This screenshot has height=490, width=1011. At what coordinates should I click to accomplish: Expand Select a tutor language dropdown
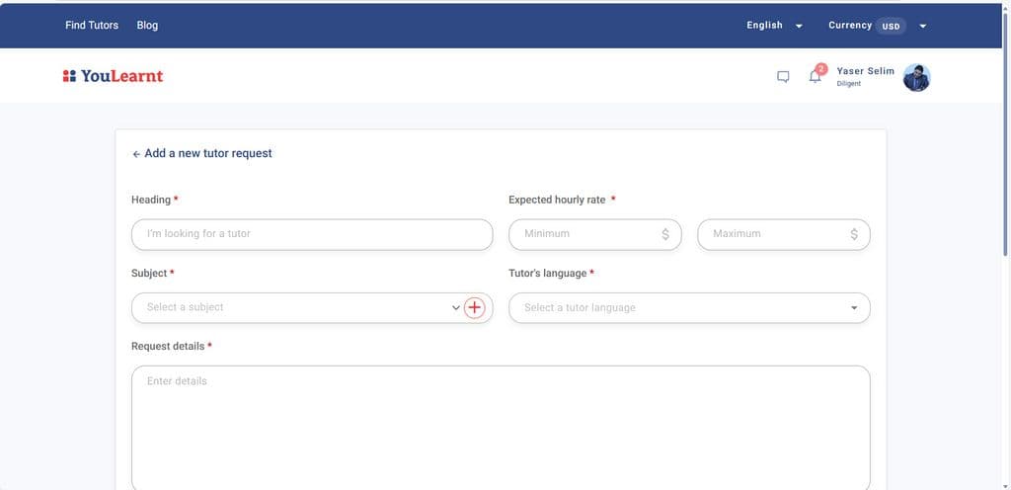coord(689,308)
